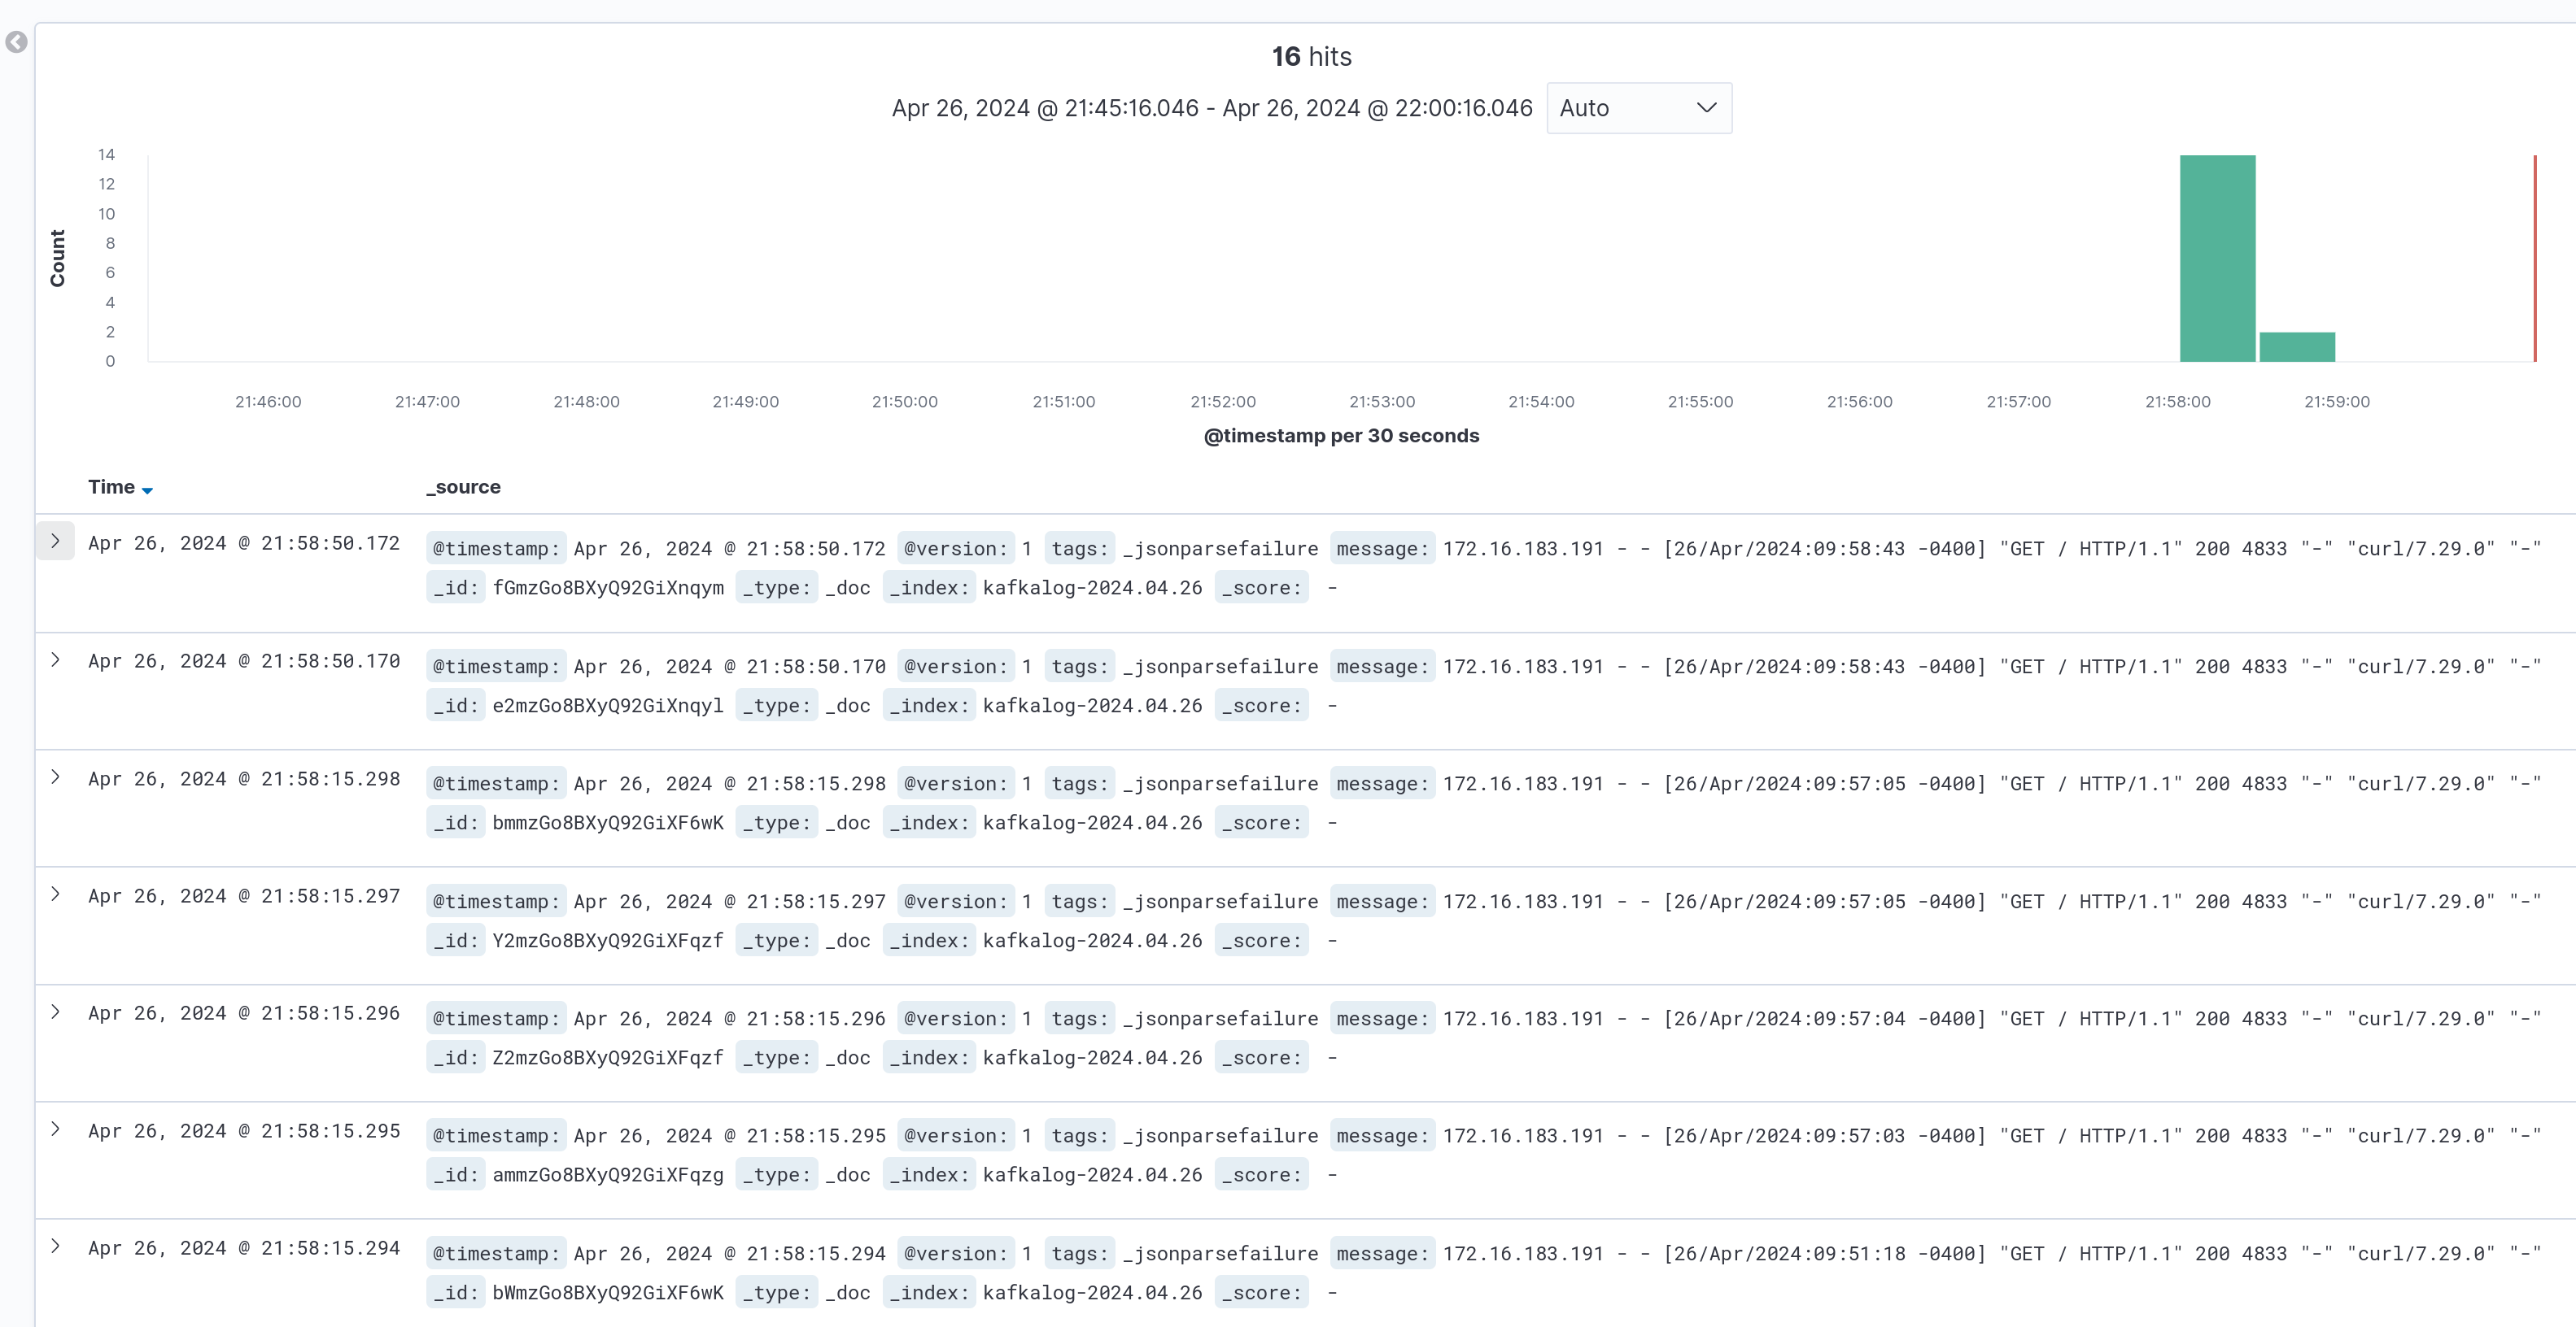Click the Time sort direction arrow

(x=147, y=489)
